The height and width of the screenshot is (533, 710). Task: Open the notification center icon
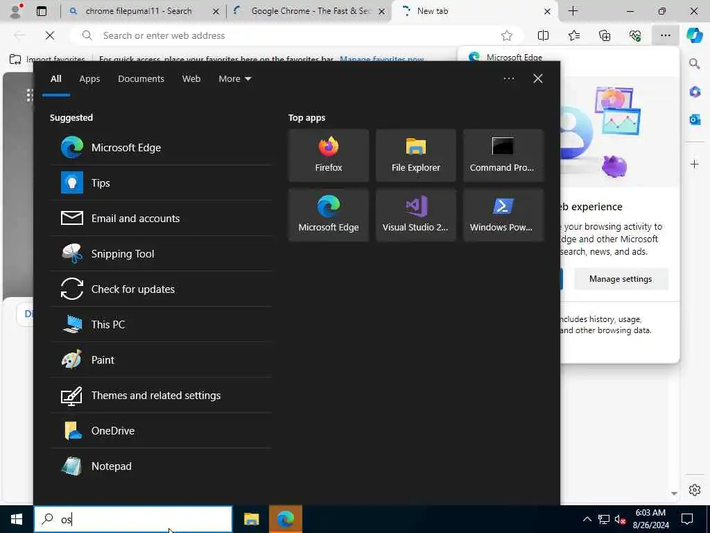click(687, 519)
